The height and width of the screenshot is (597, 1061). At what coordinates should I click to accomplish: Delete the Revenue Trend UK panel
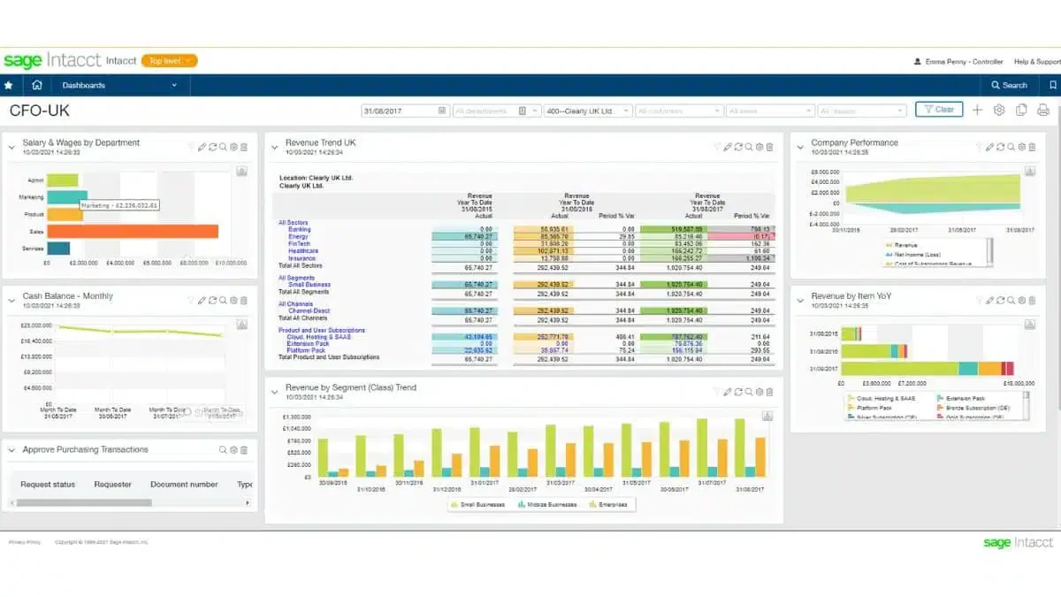click(769, 147)
